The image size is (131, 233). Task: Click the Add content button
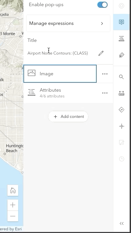tap(68, 117)
